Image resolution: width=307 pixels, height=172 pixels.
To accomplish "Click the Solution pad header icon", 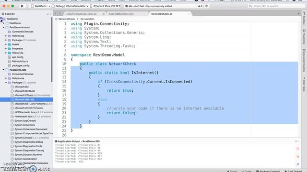I will point(3,14).
